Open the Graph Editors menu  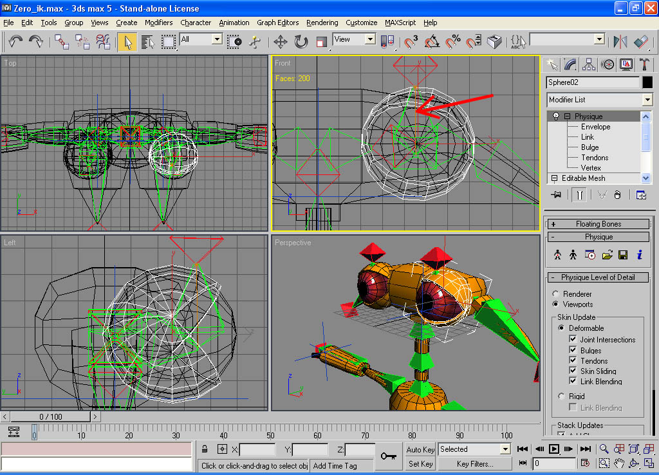tap(278, 23)
